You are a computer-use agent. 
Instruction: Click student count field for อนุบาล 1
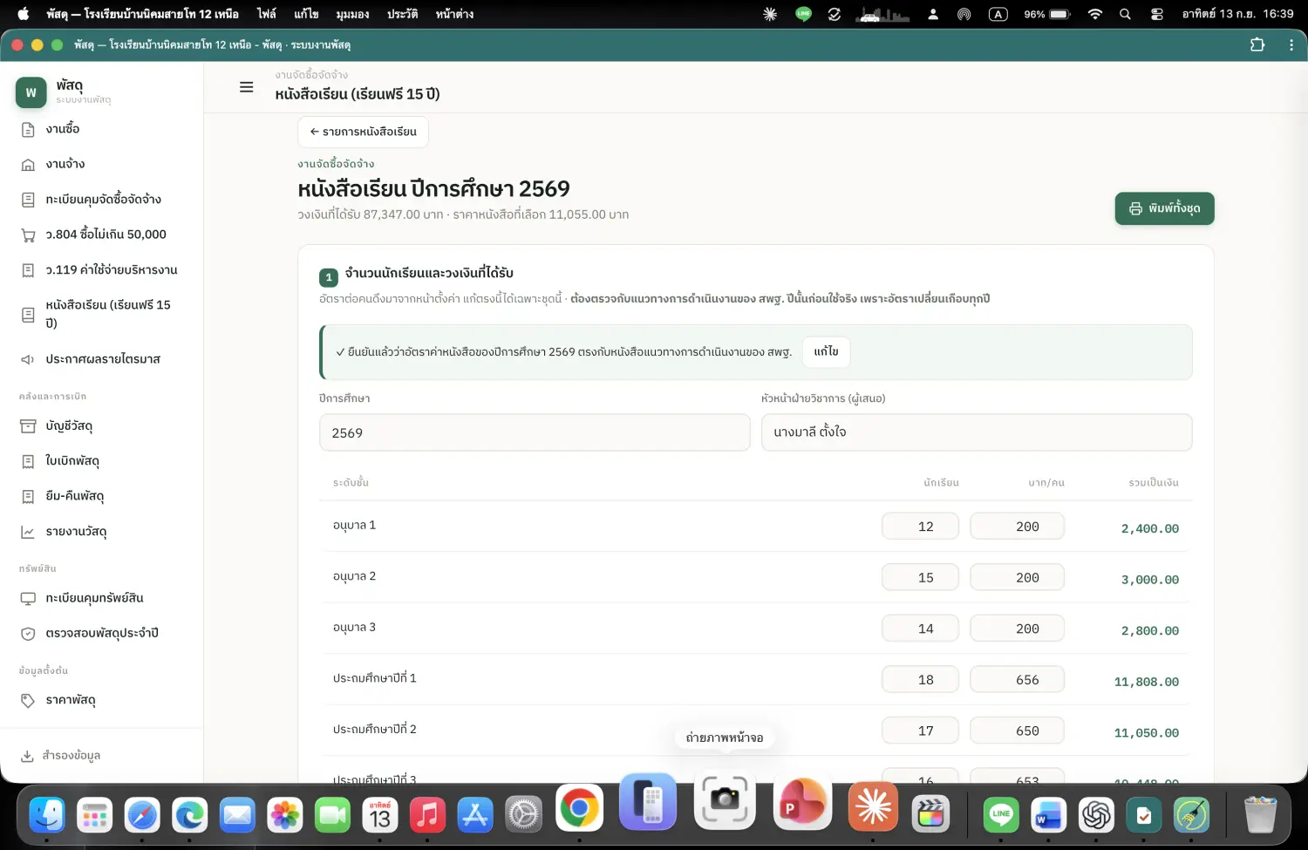click(920, 527)
